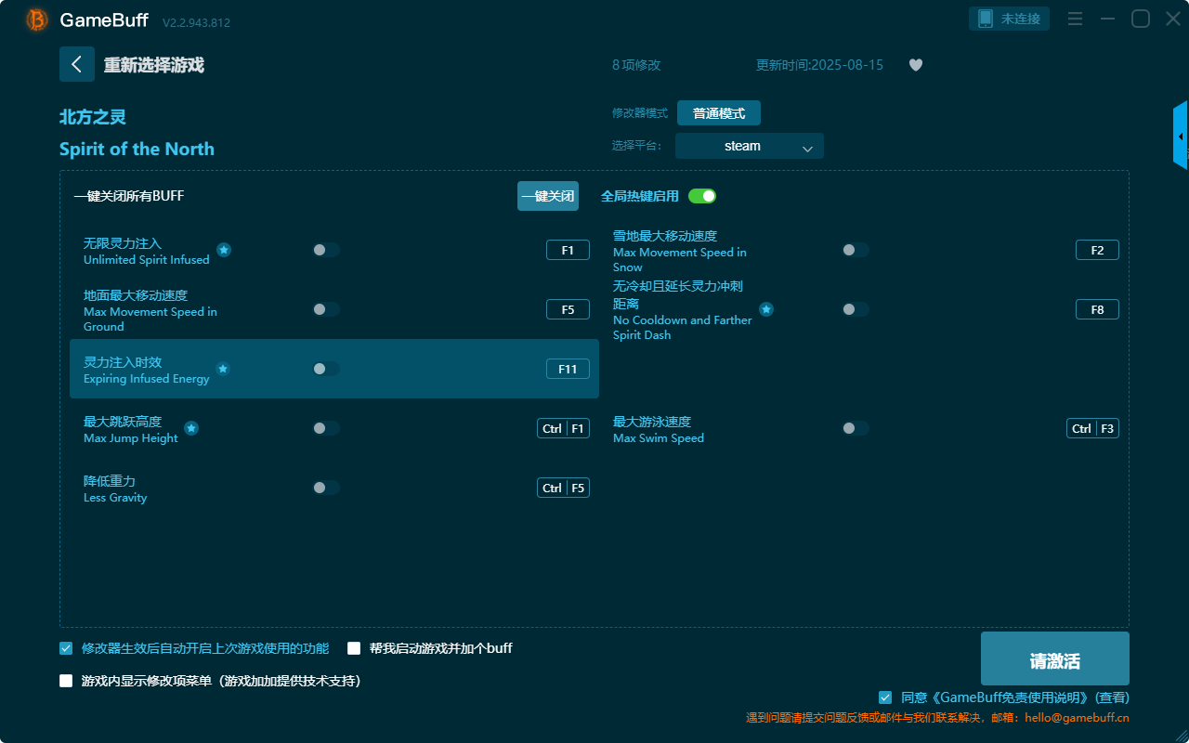Disable the global hotkey toggle (全局热键启用)
The width and height of the screenshot is (1189, 743).
pyautogui.click(x=702, y=196)
